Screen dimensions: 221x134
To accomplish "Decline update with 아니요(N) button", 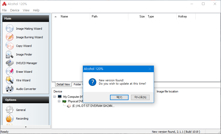I will point(140,97).
